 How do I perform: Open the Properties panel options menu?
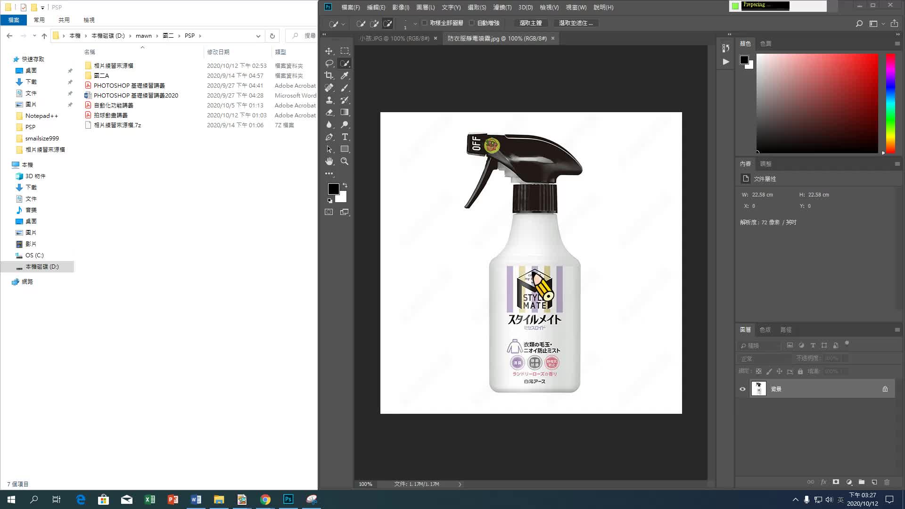(897, 164)
